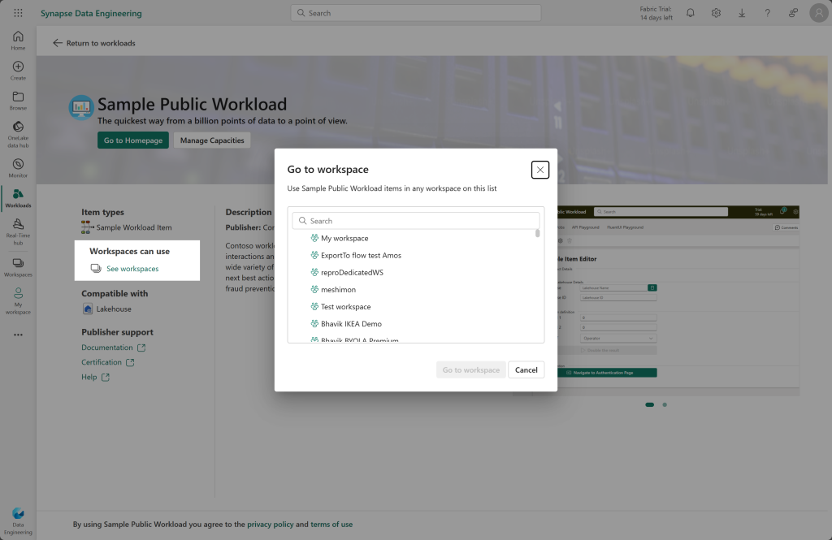Image resolution: width=832 pixels, height=540 pixels.
Task: Click Synapse Data Engineering title
Action: click(x=91, y=13)
